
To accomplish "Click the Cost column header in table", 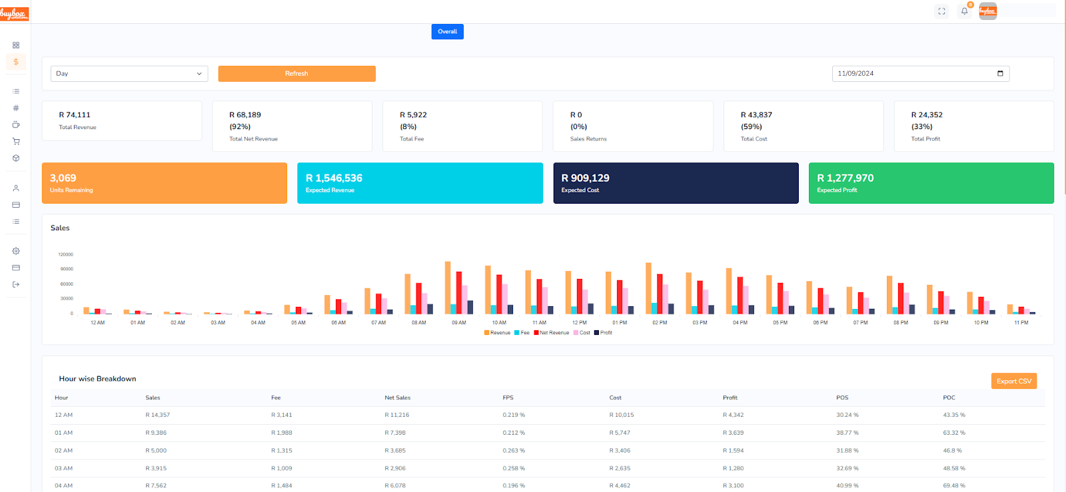I will pos(615,397).
